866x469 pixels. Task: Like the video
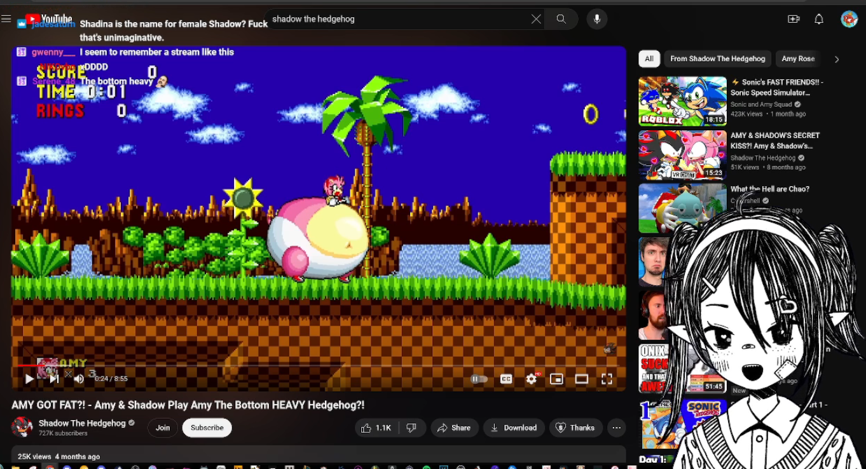coord(376,428)
